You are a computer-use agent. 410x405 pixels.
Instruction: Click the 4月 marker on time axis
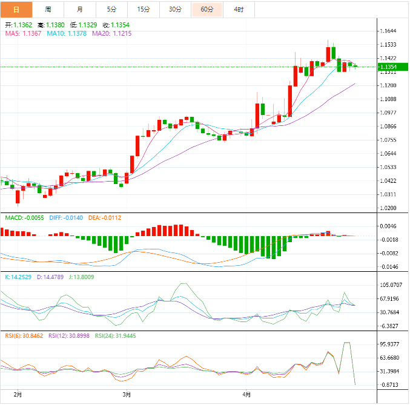coord(245,393)
